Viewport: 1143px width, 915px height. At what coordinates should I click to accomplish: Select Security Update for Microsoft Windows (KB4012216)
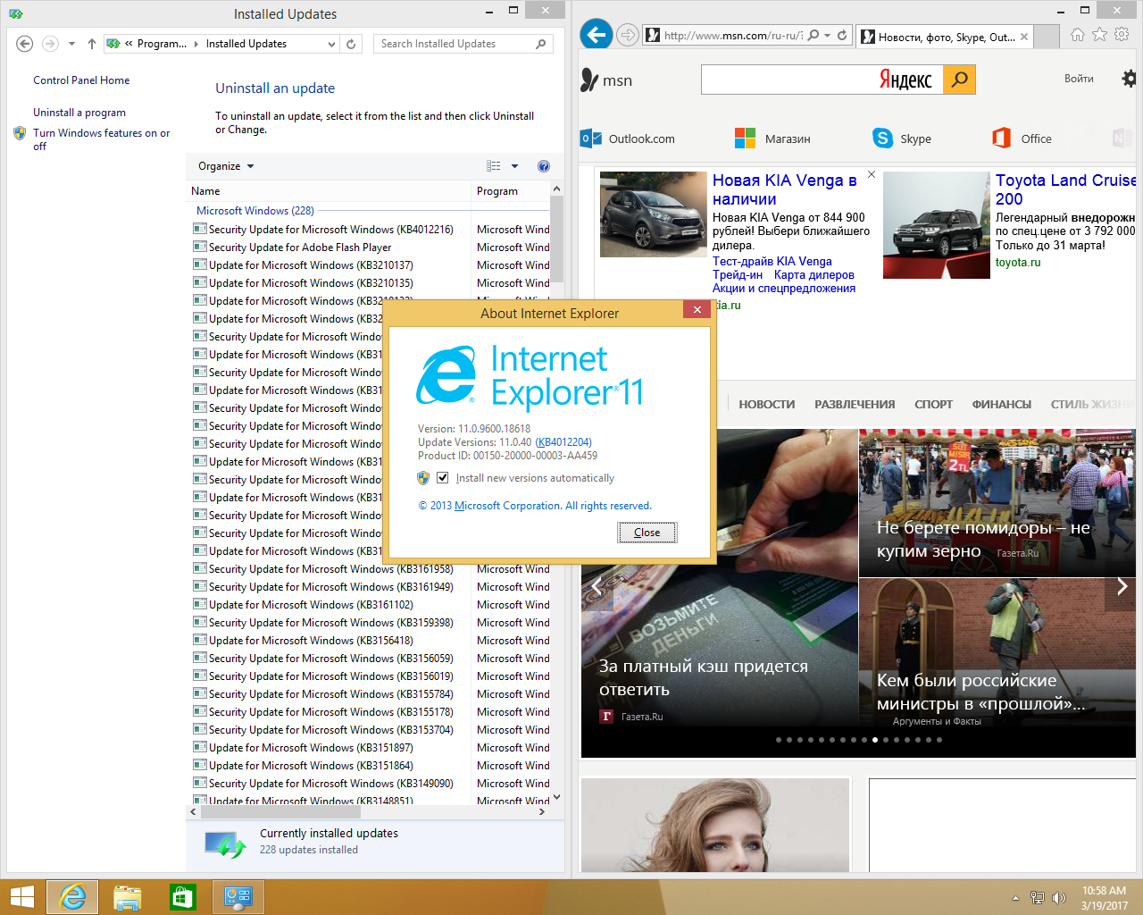click(x=330, y=230)
